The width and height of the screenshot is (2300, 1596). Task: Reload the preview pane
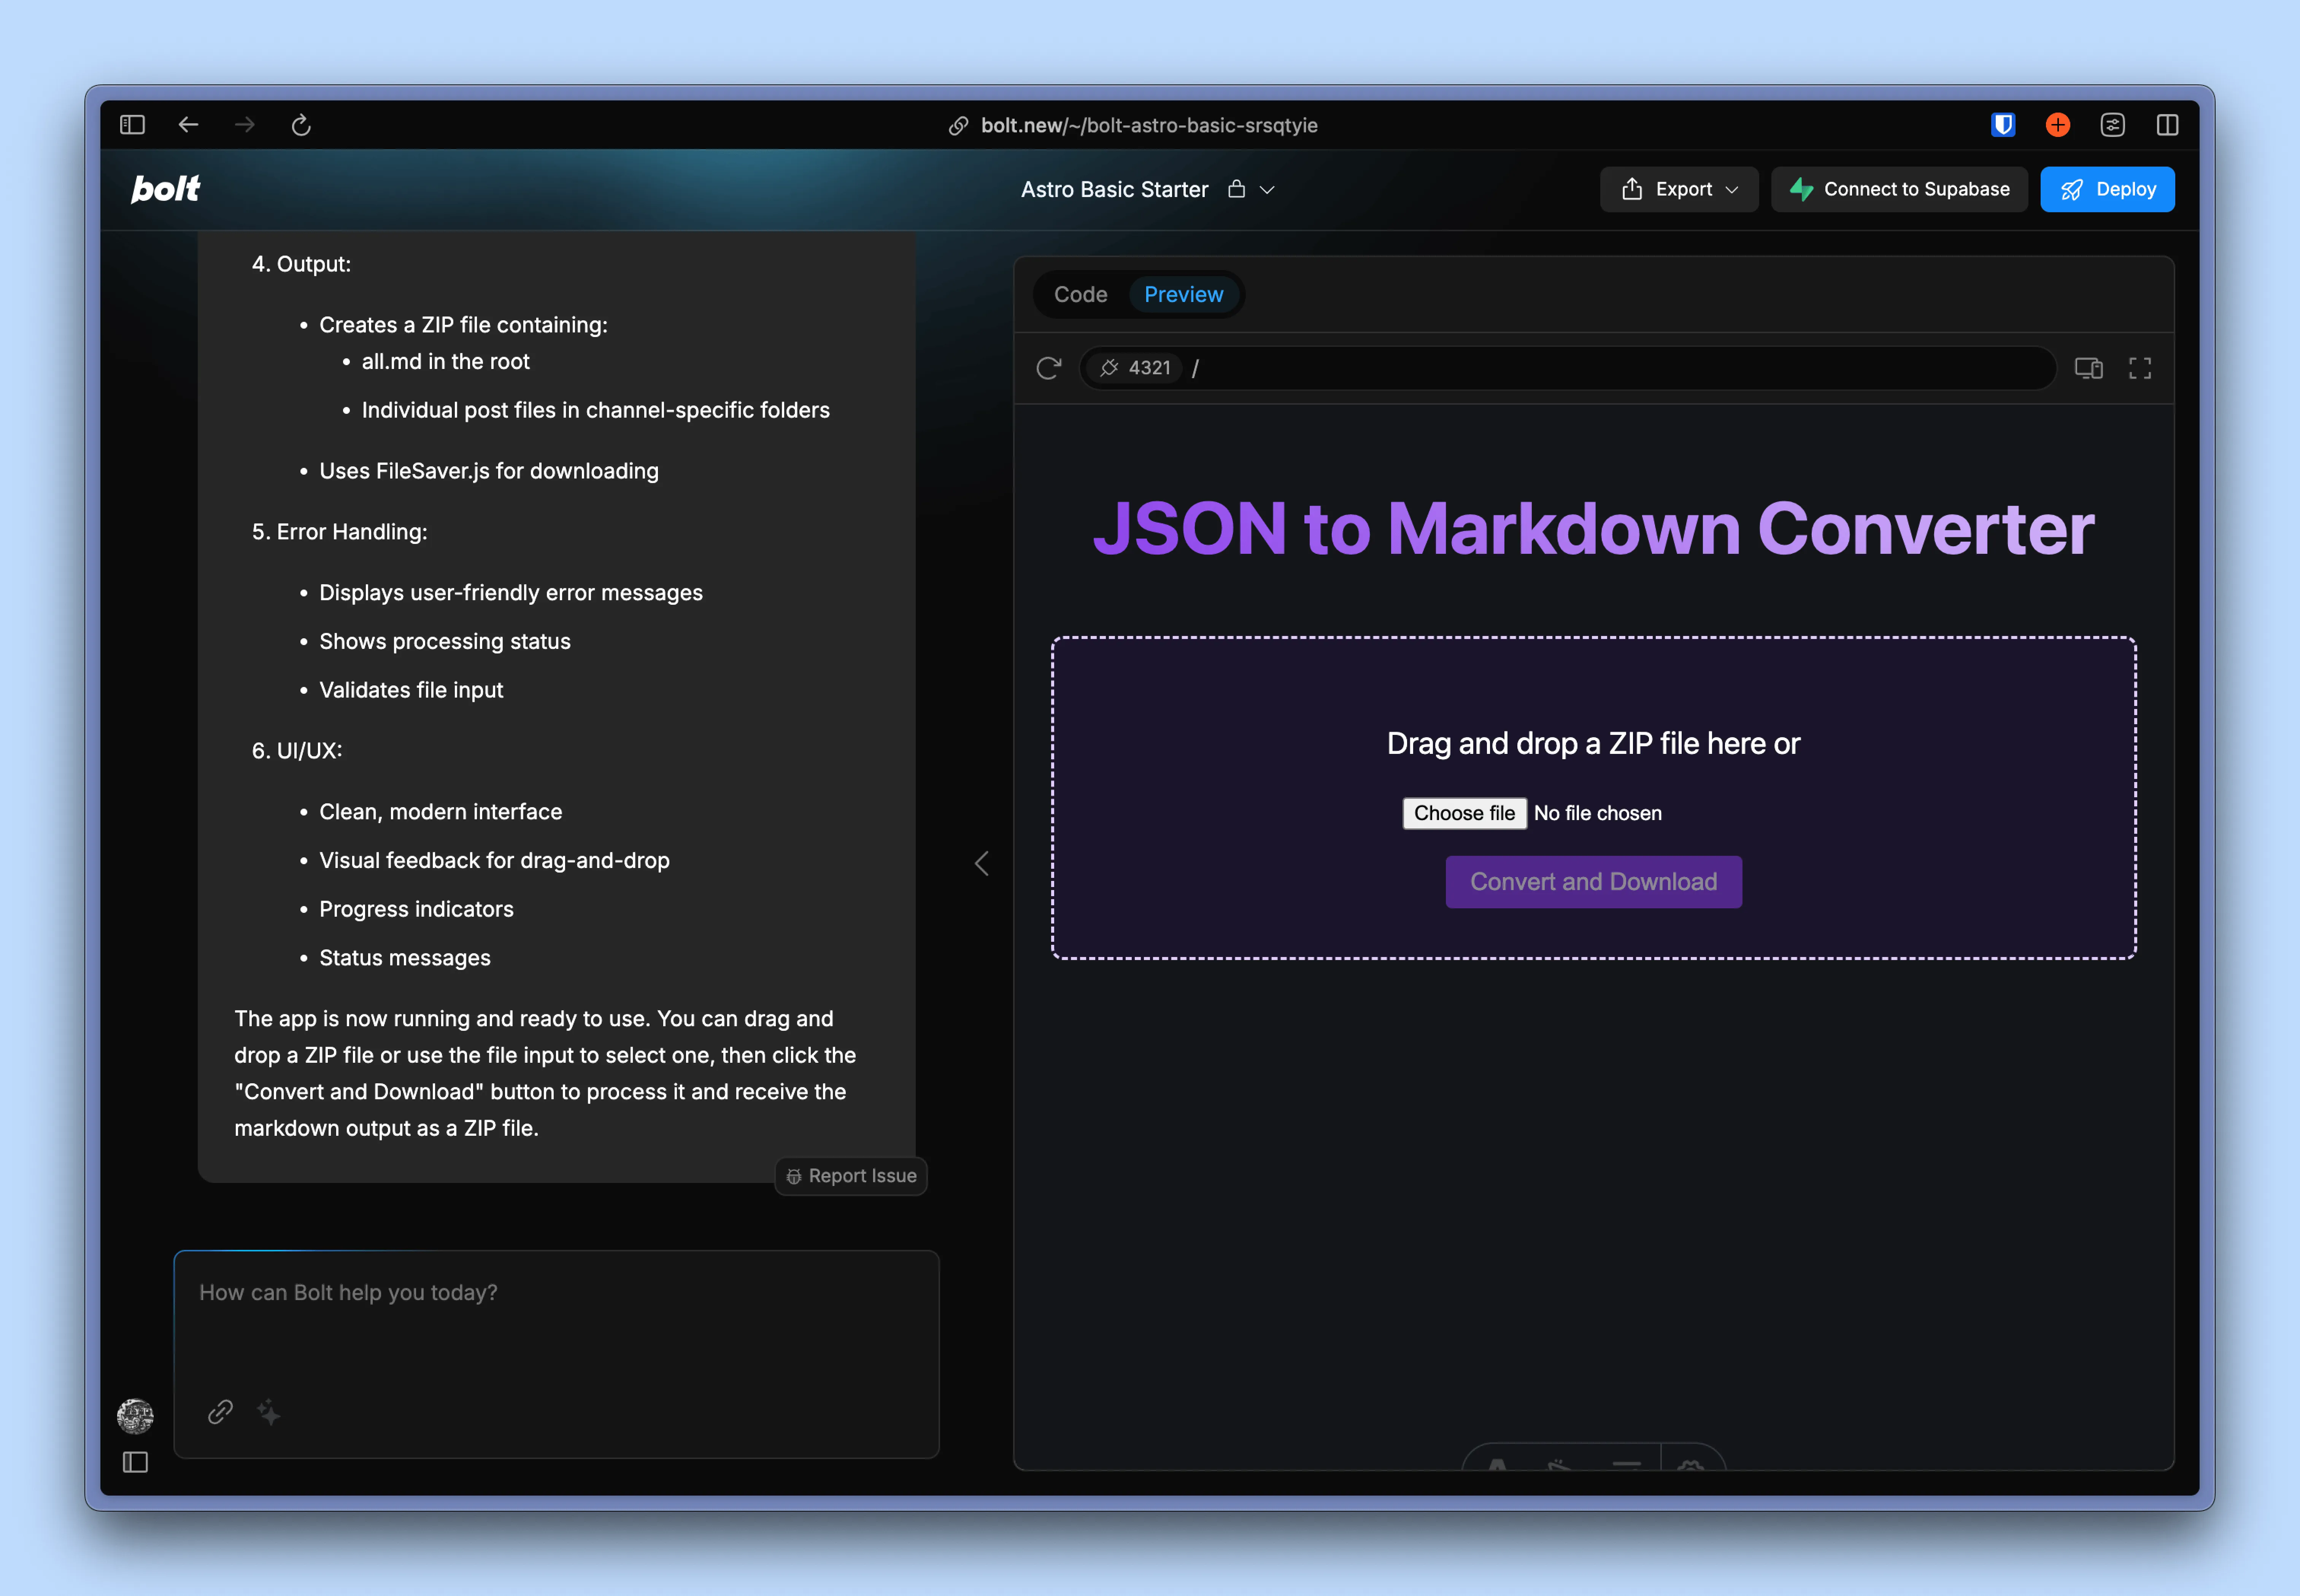pyautogui.click(x=1048, y=368)
